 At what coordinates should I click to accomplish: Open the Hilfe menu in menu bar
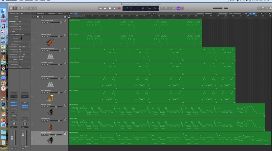pos(48,1)
